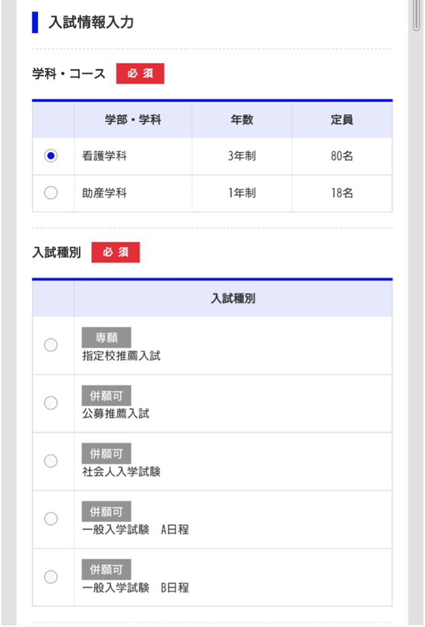Select 一般入学試験 A日程 radio button
The width and height of the screenshot is (425, 627).
click(51, 519)
